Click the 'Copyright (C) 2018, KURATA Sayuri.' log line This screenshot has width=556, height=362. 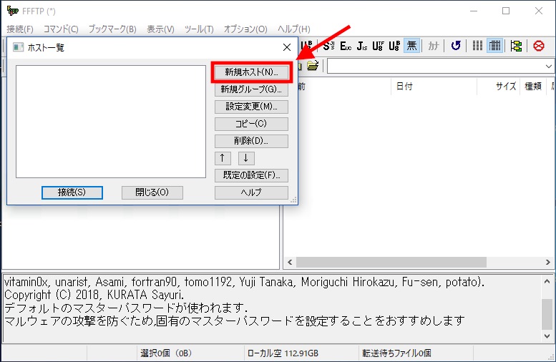point(94,295)
